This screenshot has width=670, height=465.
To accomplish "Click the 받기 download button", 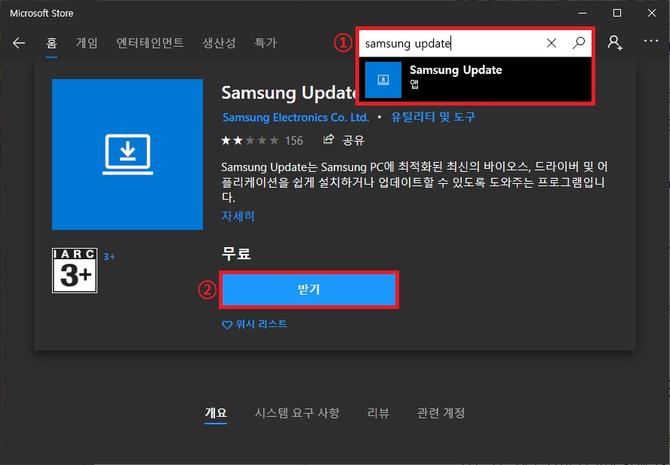I will tap(309, 289).
